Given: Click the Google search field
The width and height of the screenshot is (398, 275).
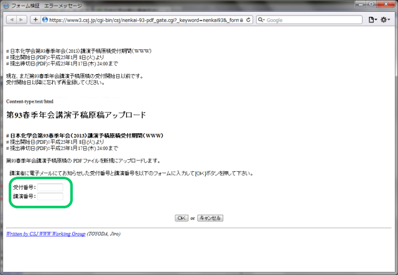Looking at the screenshot, I should tap(311, 20).
